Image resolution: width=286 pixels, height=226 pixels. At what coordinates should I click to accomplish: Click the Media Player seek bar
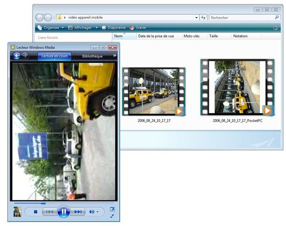(63, 204)
